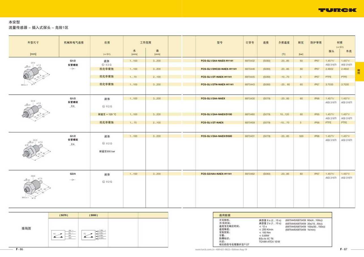This screenshot has height=257, width=364.
Task: Click the subtitle 流量传感器 – 插入式探头 – 危险1区
Action: click(x=38, y=28)
